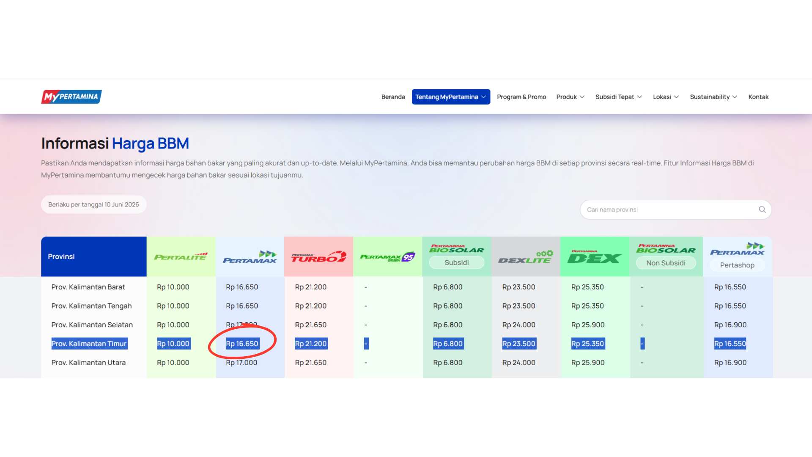Image resolution: width=812 pixels, height=457 pixels.
Task: Click Pertamax price for Kalimantan Barat
Action: pos(242,287)
